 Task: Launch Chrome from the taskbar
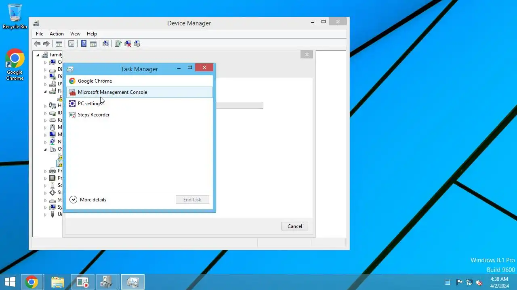[x=32, y=282]
